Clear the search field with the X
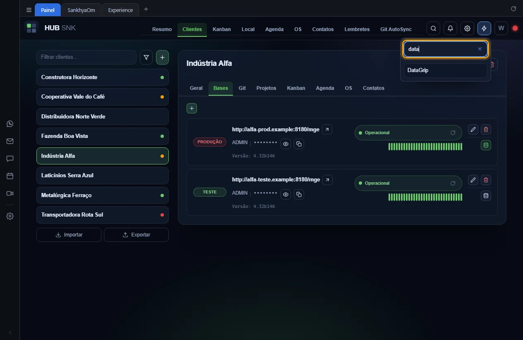The height and width of the screenshot is (340, 523). [x=480, y=49]
